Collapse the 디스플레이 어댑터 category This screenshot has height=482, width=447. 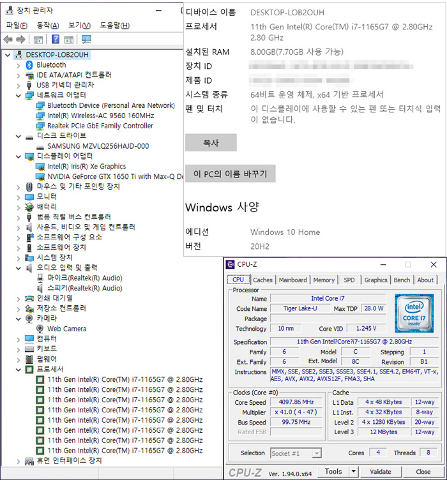tap(19, 156)
